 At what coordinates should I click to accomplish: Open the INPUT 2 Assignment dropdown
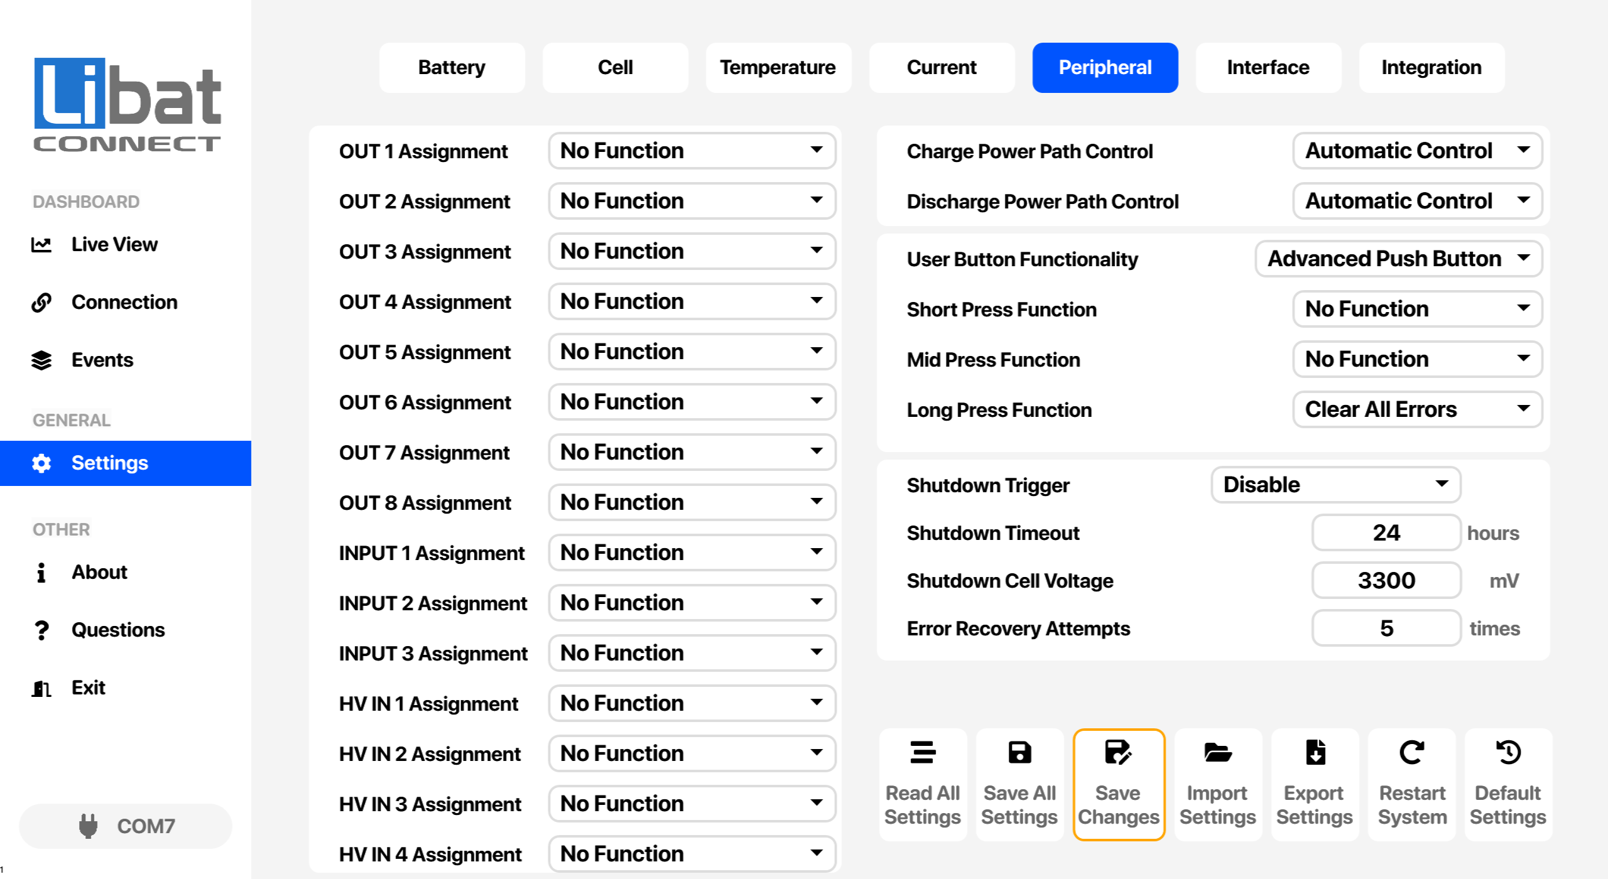pos(692,603)
